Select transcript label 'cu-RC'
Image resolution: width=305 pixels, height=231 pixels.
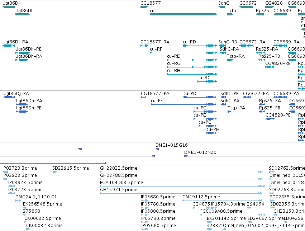click(x=204, y=78)
